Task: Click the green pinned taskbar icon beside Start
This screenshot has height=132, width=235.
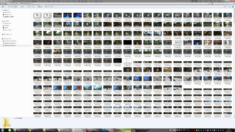Action: [9, 130]
